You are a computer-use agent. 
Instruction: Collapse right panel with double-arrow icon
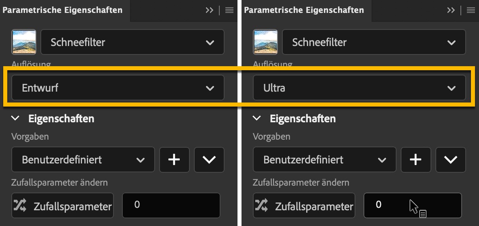pos(451,10)
